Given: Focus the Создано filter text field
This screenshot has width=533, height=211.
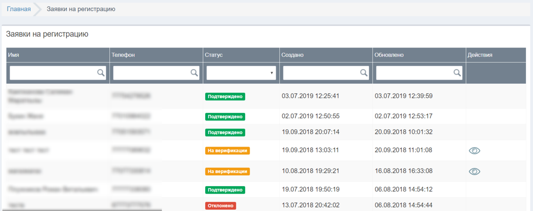Looking at the screenshot, I should 326,73.
